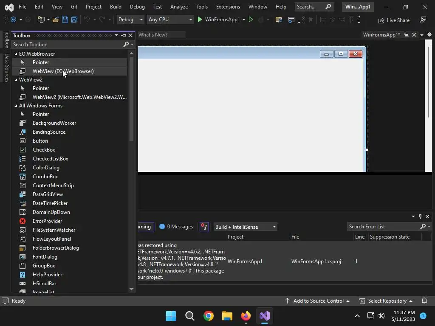The height and width of the screenshot is (326, 435).
Task: Open notifications bell in status bar
Action: click(424, 301)
